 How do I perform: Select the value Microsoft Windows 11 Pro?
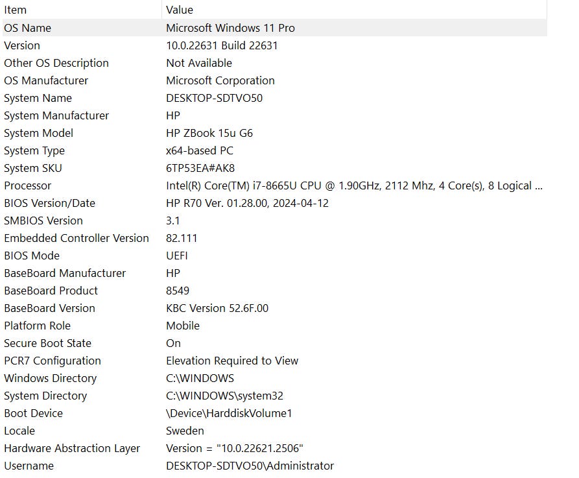tap(230, 28)
